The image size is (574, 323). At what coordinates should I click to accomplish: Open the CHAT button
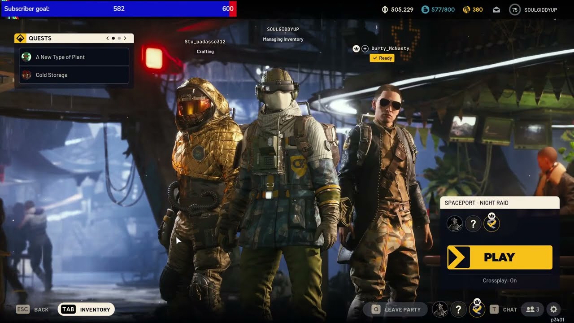503,309
